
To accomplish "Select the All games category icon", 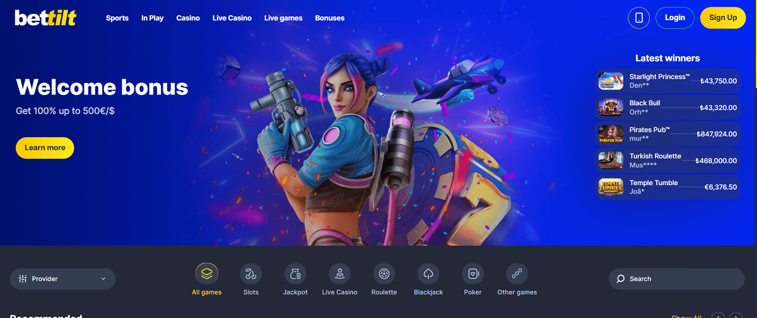I will click(207, 274).
